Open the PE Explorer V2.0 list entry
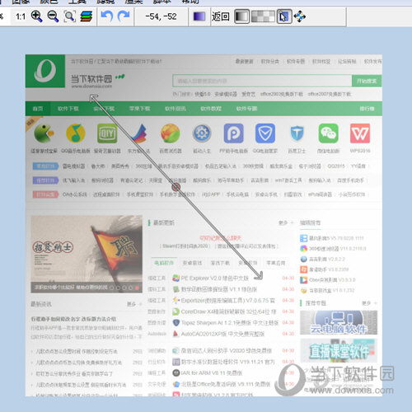Viewport: 412px width, 412px height. coord(215,279)
